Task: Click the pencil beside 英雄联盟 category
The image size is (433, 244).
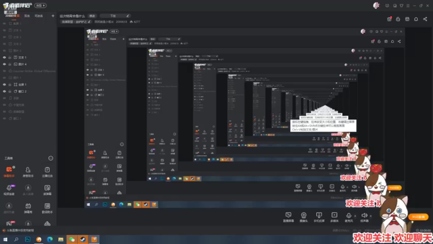Action: 89,22
